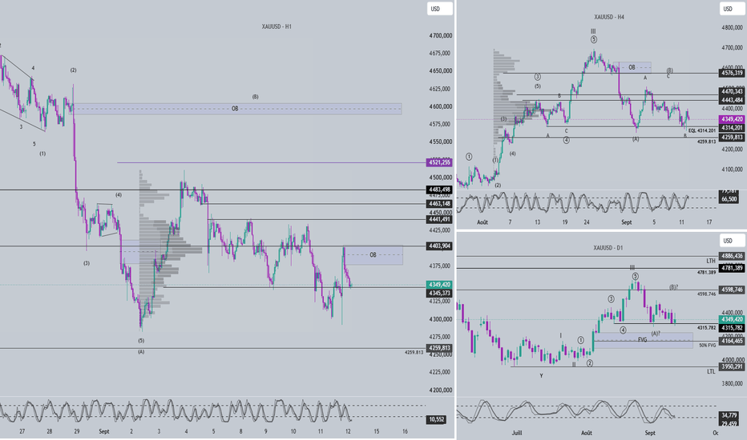This screenshot has height=440, width=747.
Task: Click the 4441,491 price level label
Action: pos(439,219)
